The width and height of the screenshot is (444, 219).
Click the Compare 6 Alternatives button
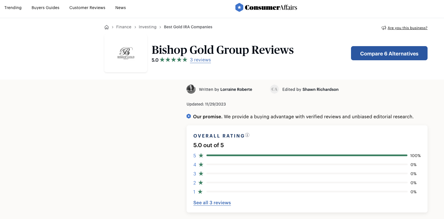coord(389,53)
